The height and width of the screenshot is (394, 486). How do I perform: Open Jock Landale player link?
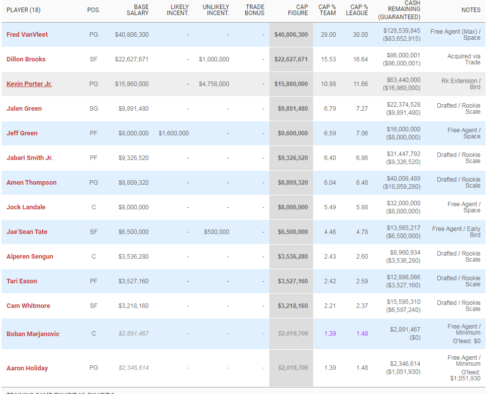coord(26,207)
